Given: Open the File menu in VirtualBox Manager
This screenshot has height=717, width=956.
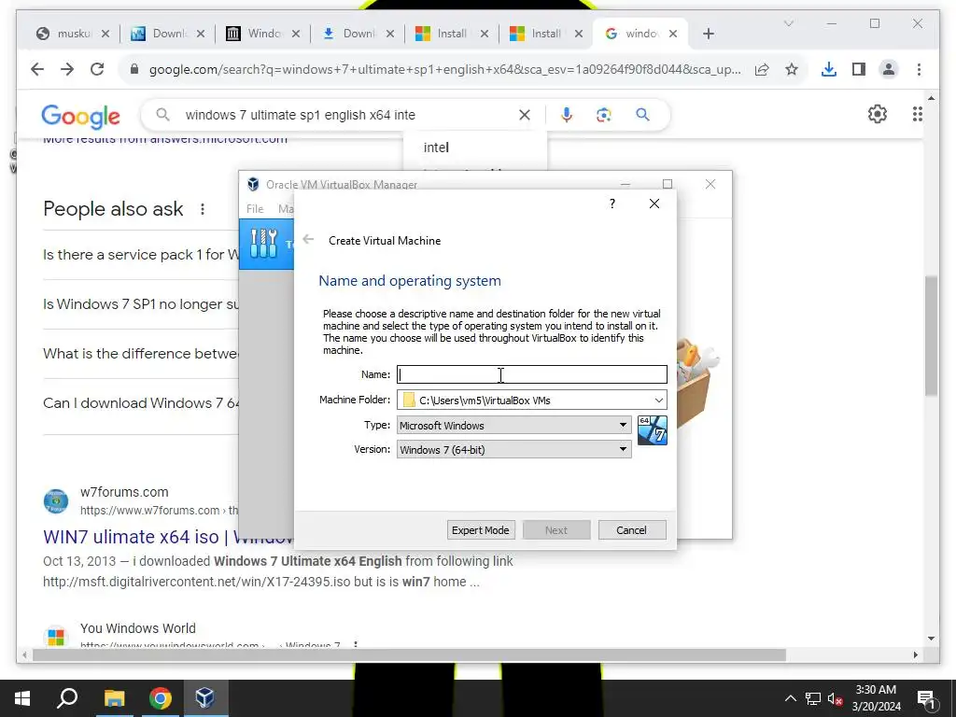Looking at the screenshot, I should point(255,209).
